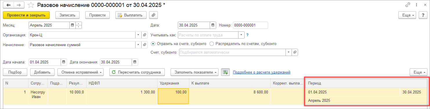Click the Добавить button
The height and width of the screenshot is (109, 430).
coord(42,72)
